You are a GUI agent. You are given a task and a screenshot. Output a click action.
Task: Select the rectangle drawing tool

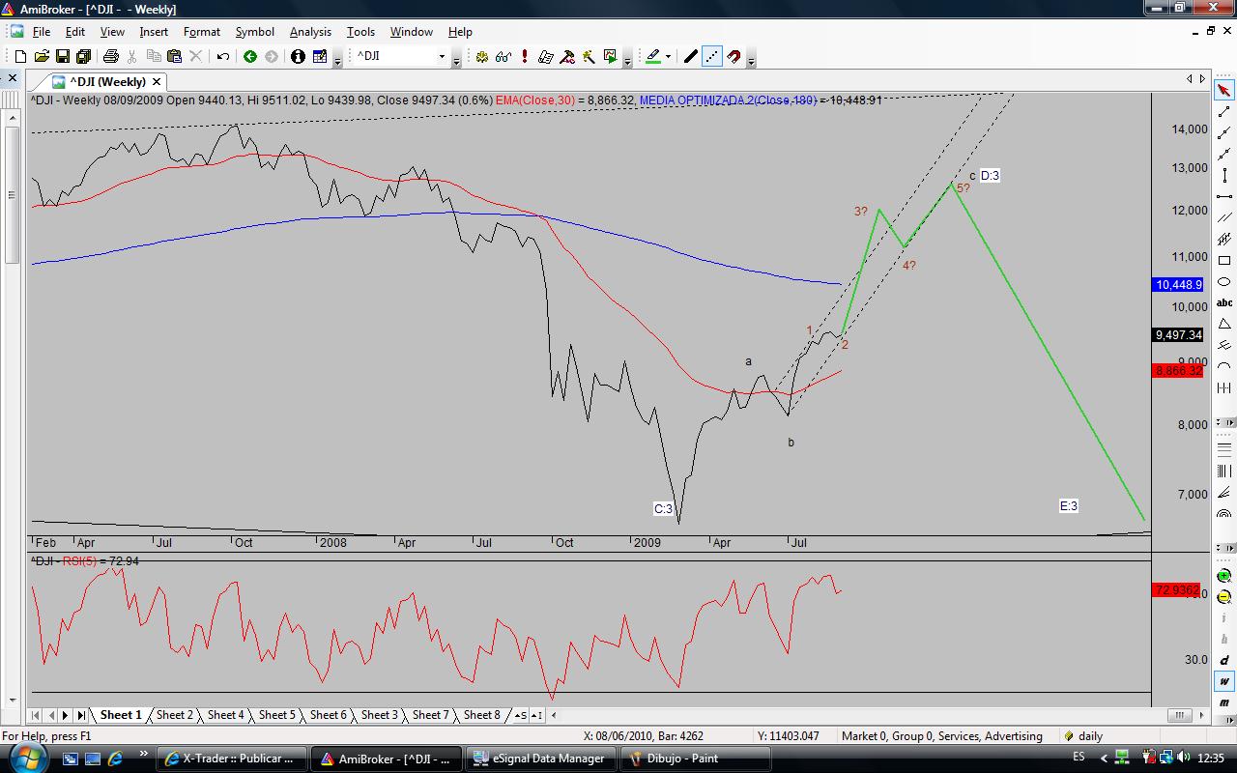[1224, 261]
